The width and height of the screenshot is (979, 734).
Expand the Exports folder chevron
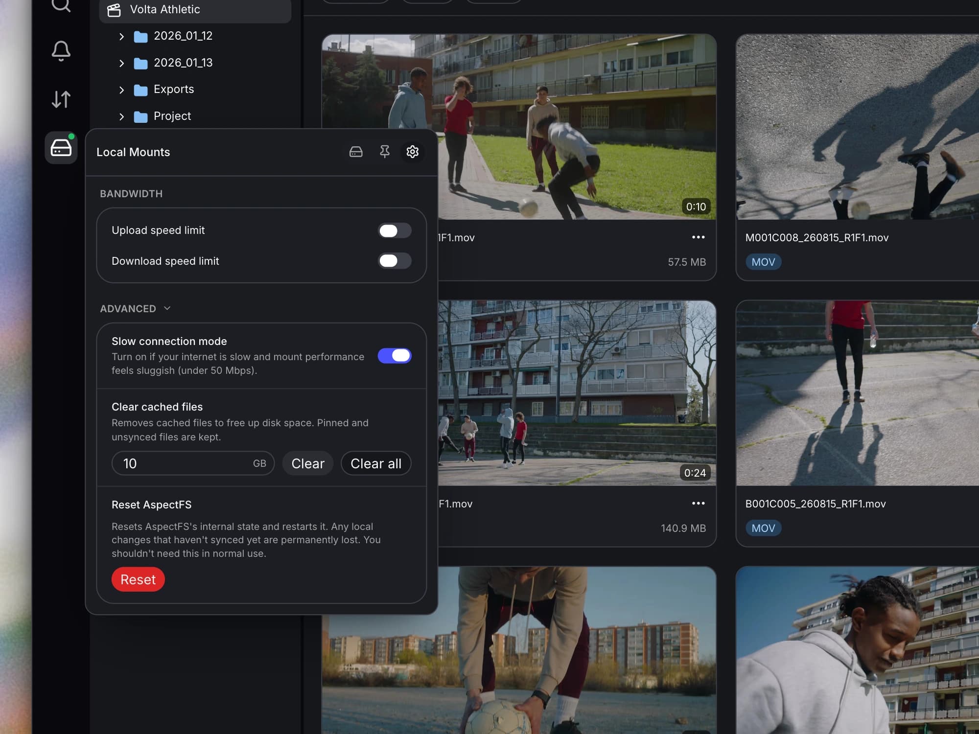pyautogui.click(x=121, y=90)
